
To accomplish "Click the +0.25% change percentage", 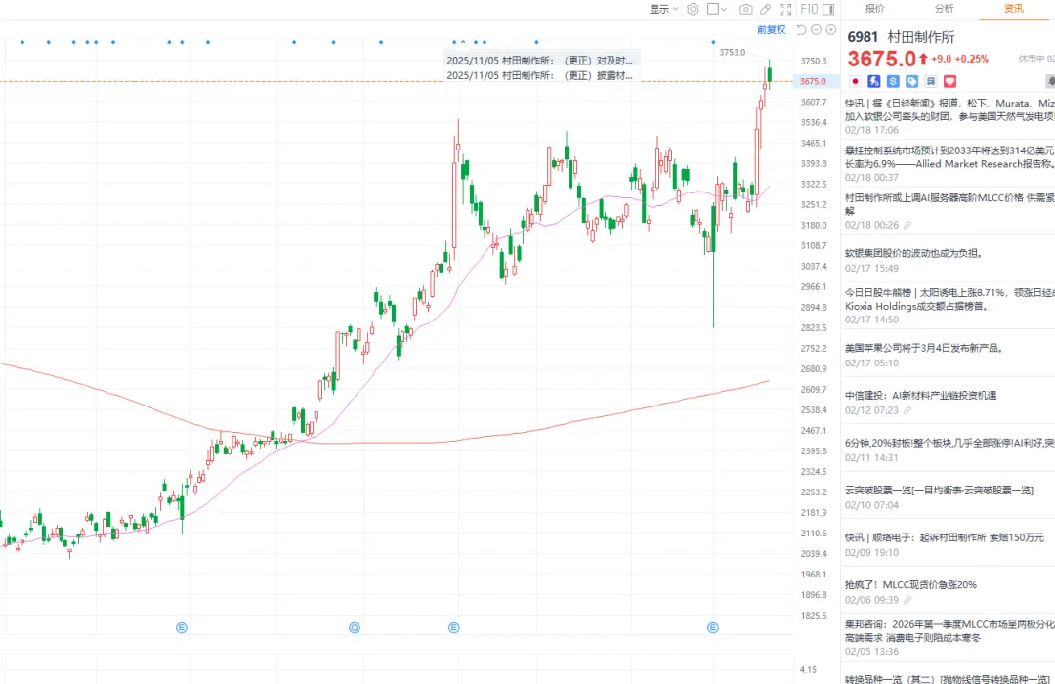I will coord(972,59).
